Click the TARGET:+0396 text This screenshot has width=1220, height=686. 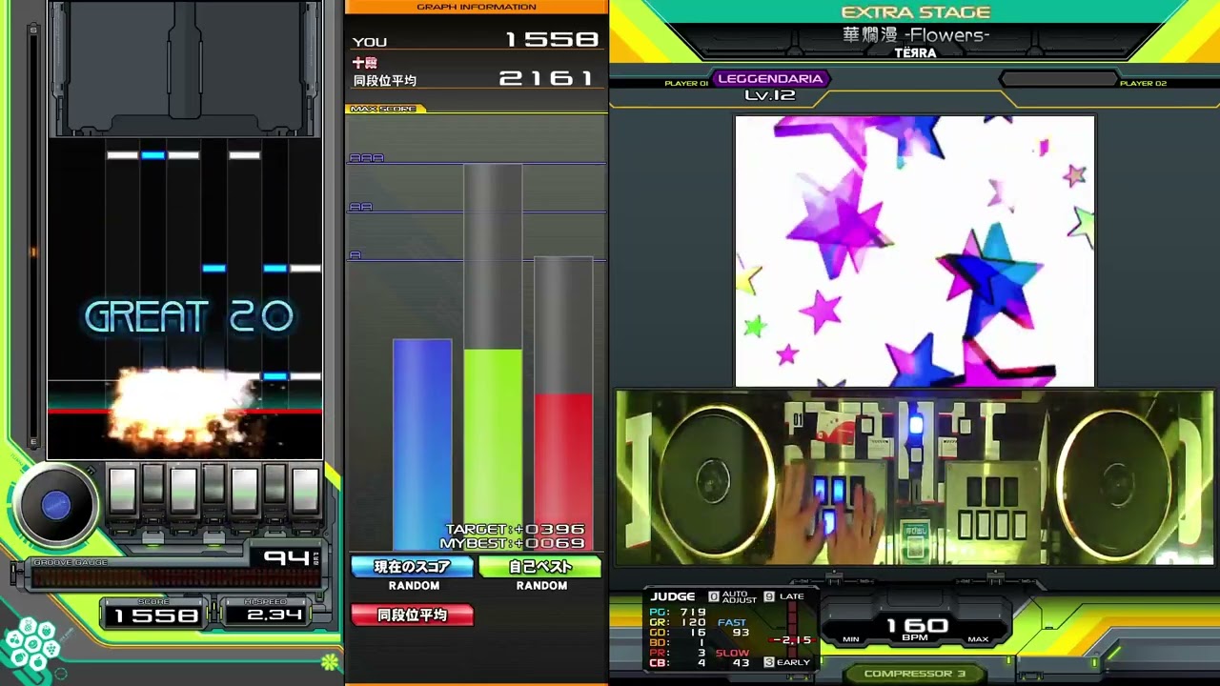point(515,530)
